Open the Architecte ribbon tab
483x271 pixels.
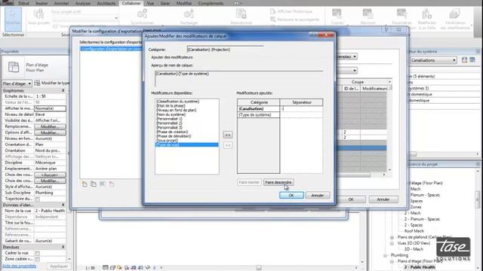pos(106,3)
